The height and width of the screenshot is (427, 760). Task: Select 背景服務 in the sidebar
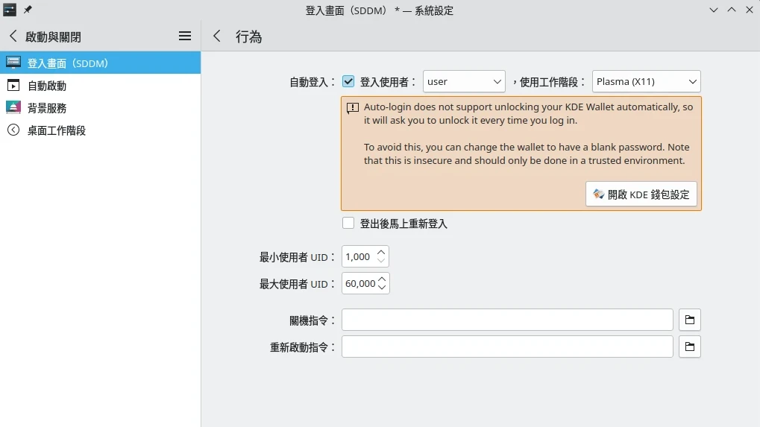point(47,108)
